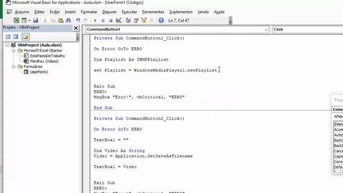This screenshot has width=343, height=193.
Task: Open the Editar menu
Action: click(39, 12)
